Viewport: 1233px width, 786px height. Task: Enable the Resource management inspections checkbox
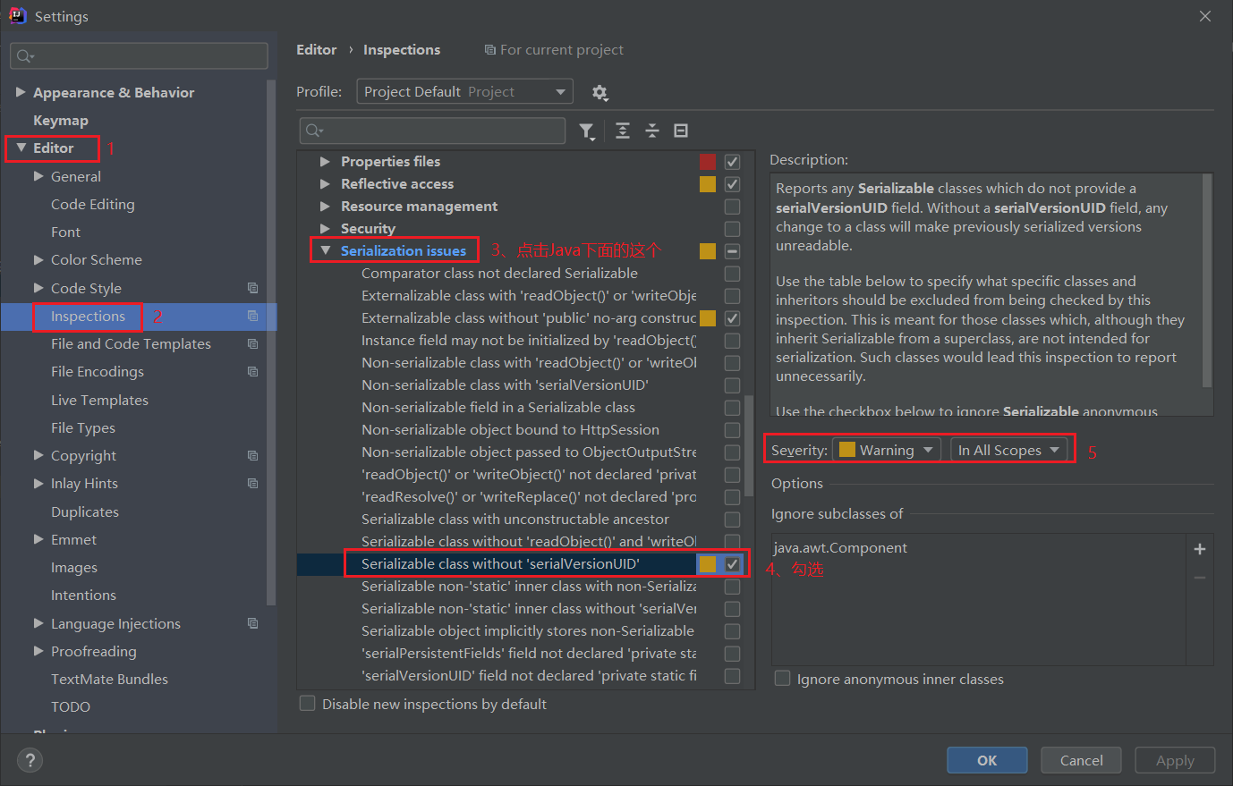coord(732,207)
